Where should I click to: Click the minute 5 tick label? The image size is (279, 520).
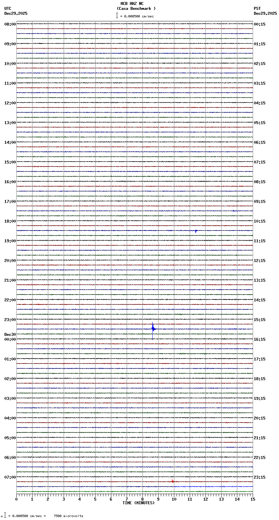click(95, 499)
